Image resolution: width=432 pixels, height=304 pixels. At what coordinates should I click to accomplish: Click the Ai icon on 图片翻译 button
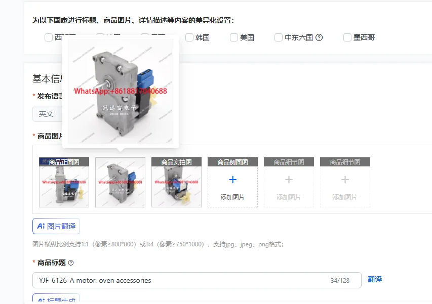coord(41,226)
